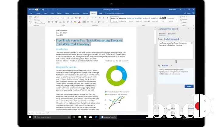
Task: Open the font name dropdown
Action: 61,18
